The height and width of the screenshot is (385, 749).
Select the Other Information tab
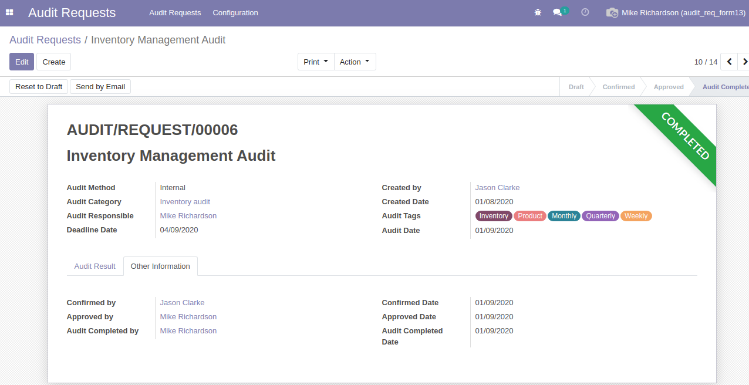click(x=160, y=266)
